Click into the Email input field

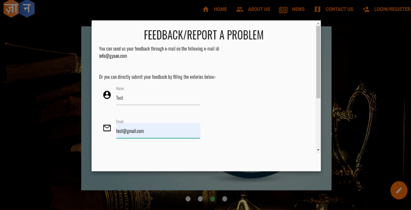coord(158,131)
